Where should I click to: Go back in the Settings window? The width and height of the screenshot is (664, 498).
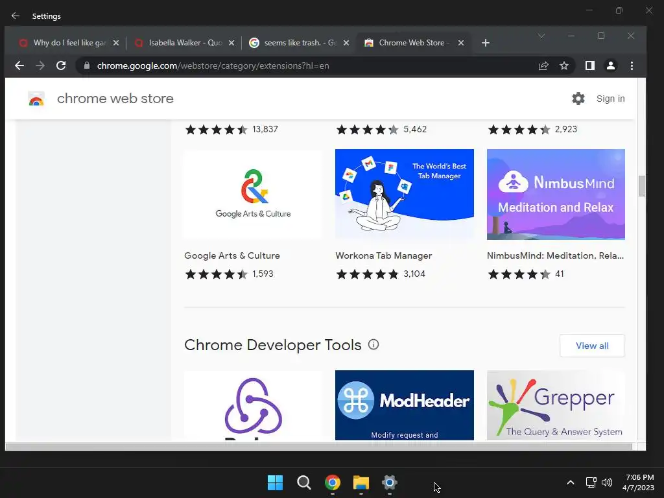tap(16, 16)
